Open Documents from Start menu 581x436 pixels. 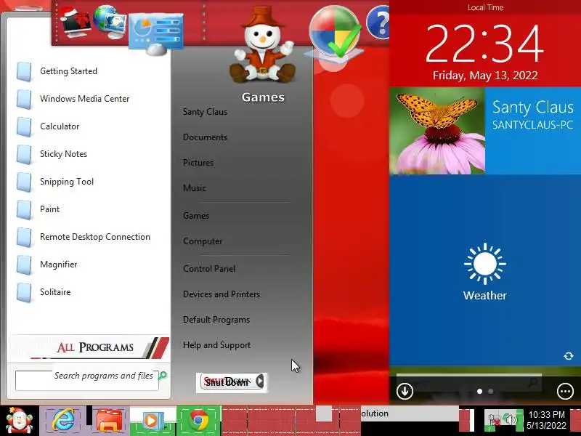(x=205, y=137)
